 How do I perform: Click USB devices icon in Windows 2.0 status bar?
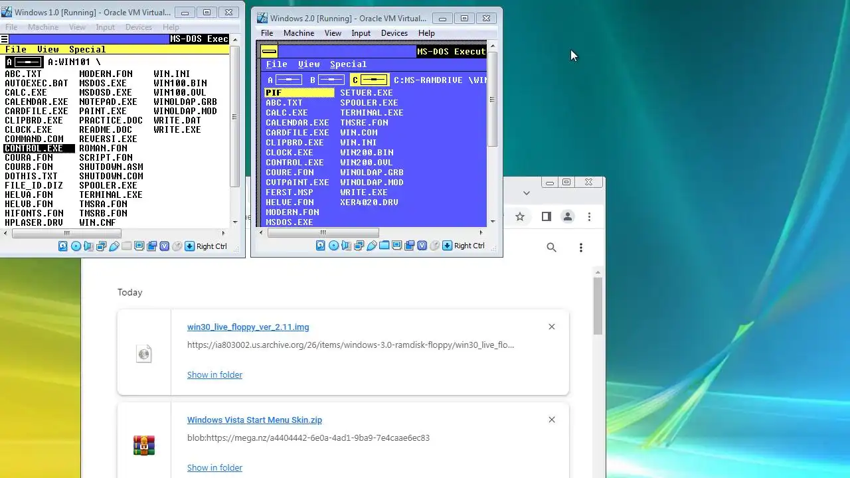pos(371,245)
